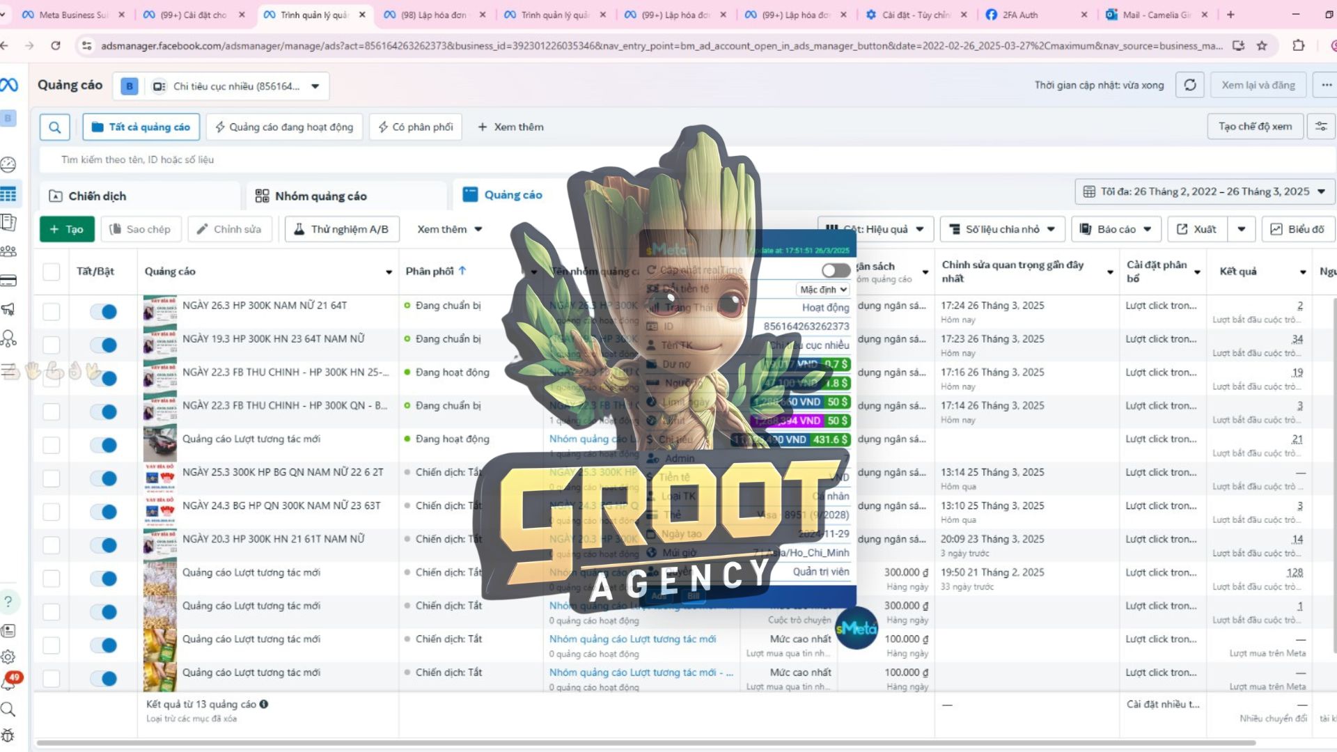The height and width of the screenshot is (752, 1337).
Task: Open thumbnail of NGÀY 26.3 HP 300K ad
Action: (x=159, y=308)
